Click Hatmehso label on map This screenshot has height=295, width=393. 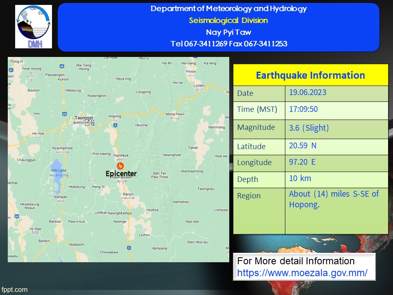click(x=181, y=202)
